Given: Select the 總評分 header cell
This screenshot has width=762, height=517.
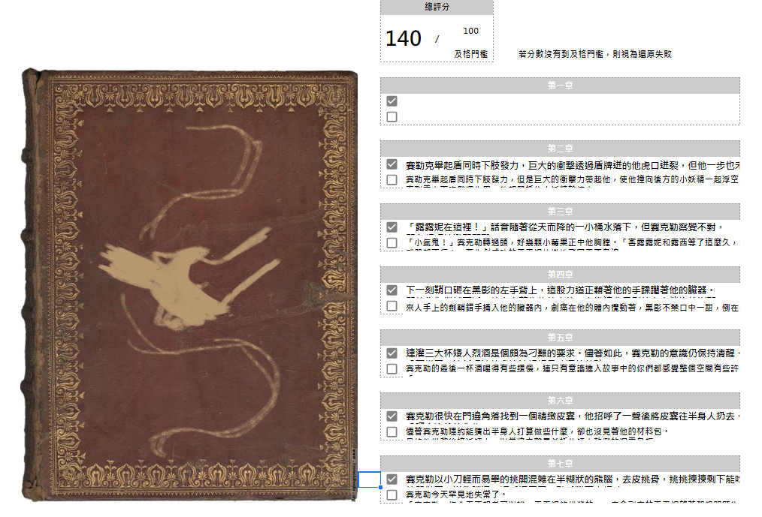Looking at the screenshot, I should click(x=437, y=7).
